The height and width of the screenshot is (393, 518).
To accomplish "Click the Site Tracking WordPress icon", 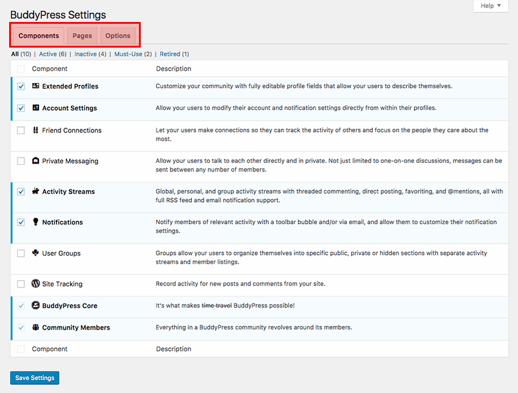I will pyautogui.click(x=36, y=284).
